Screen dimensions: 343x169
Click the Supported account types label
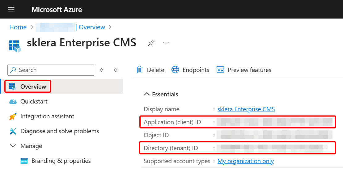(x=177, y=161)
